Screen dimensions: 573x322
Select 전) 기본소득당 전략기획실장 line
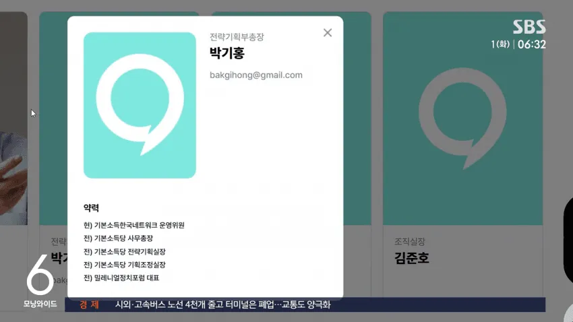click(125, 251)
